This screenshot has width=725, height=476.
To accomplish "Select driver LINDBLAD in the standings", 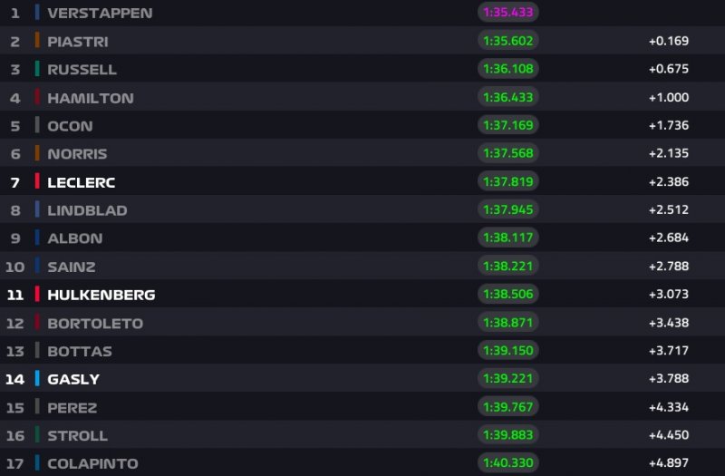I will [87, 210].
